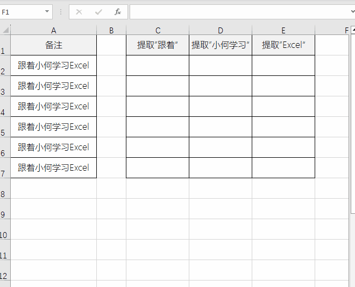Click the vertical scrollbar up arrow
The image size is (355, 287).
click(353, 30)
